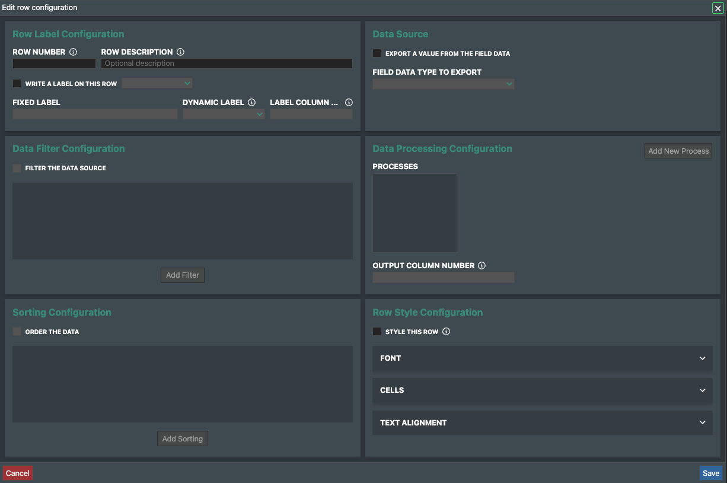
Task: Open the Field Data Type to Export dropdown
Action: 443,84
